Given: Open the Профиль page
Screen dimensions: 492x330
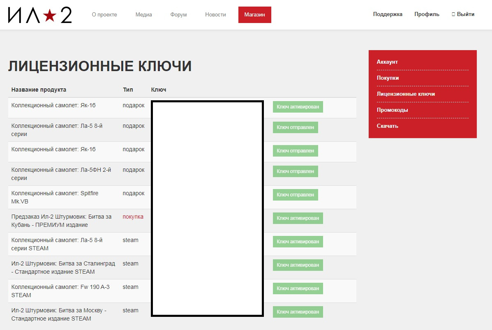Looking at the screenshot, I should 427,14.
